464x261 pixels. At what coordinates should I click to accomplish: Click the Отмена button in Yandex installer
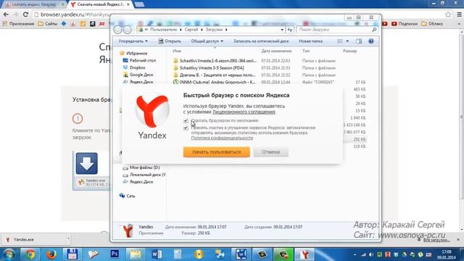(270, 152)
